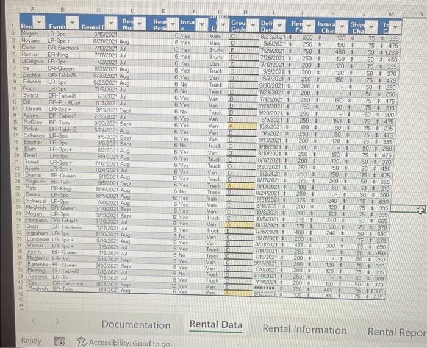Select column M header
This screenshot has height=348, width=427.
click(x=392, y=14)
